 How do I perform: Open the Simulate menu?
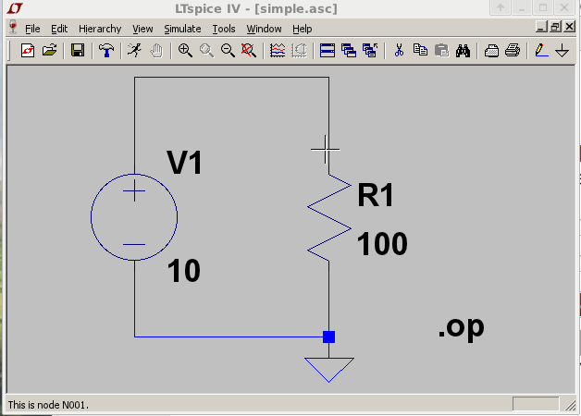click(x=182, y=29)
